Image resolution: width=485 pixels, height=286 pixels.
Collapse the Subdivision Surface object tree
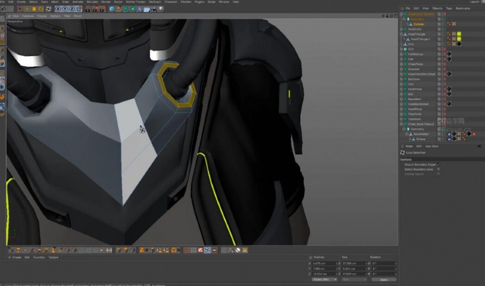(x=401, y=15)
